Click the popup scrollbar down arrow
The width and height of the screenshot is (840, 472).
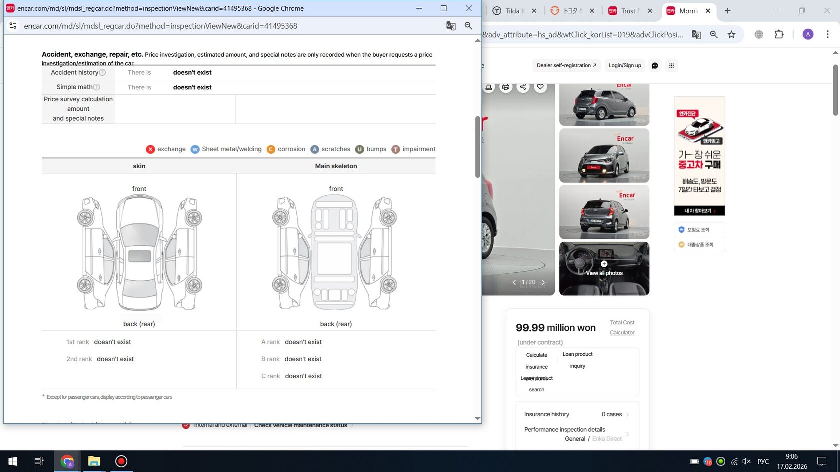point(478,419)
